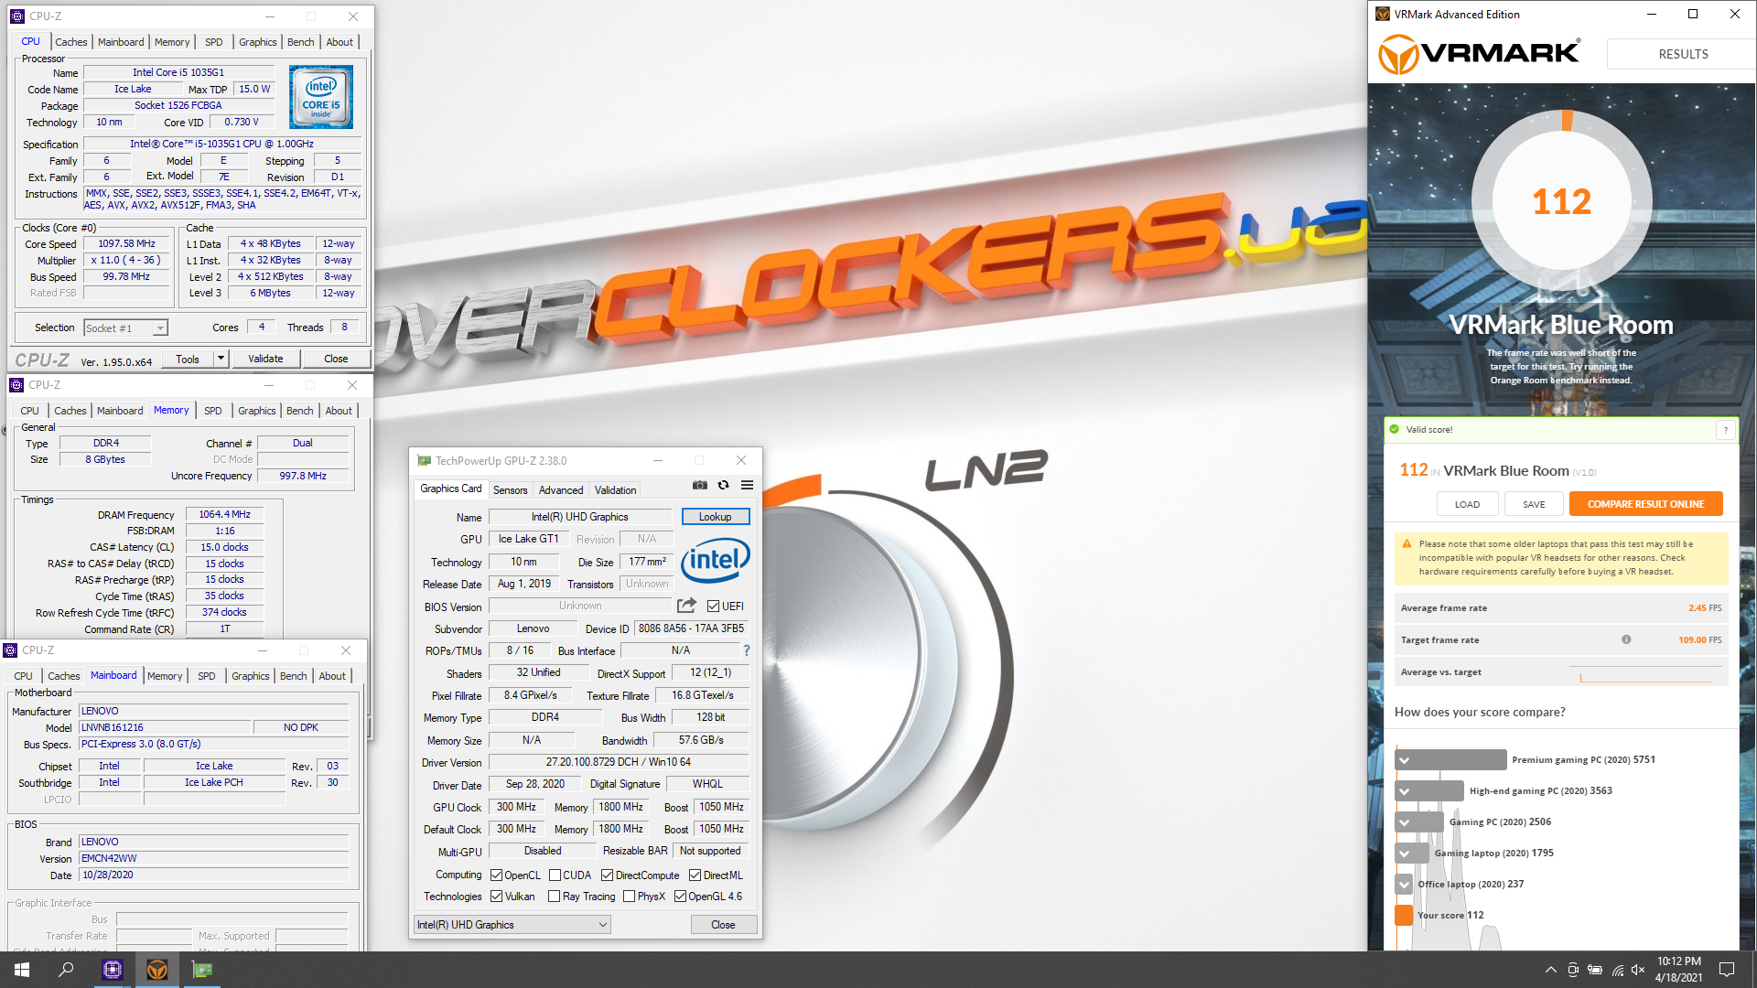This screenshot has height=988, width=1757.
Task: Expand the Gaming PC (2020) 2506 comparison
Action: pyautogui.click(x=1405, y=822)
